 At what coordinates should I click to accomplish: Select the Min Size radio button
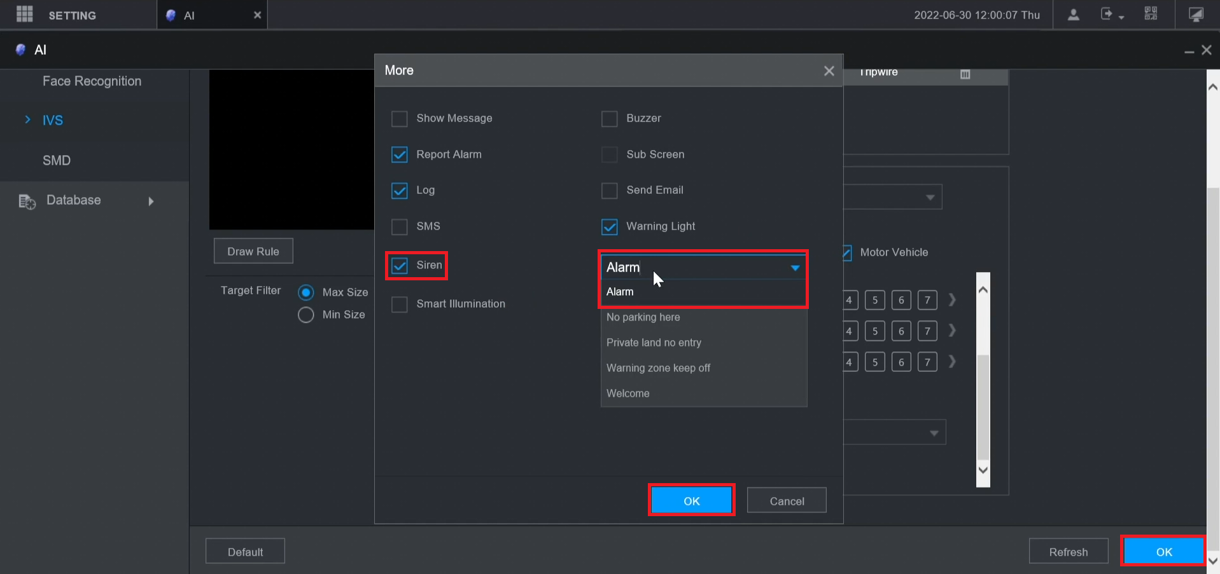[305, 315]
